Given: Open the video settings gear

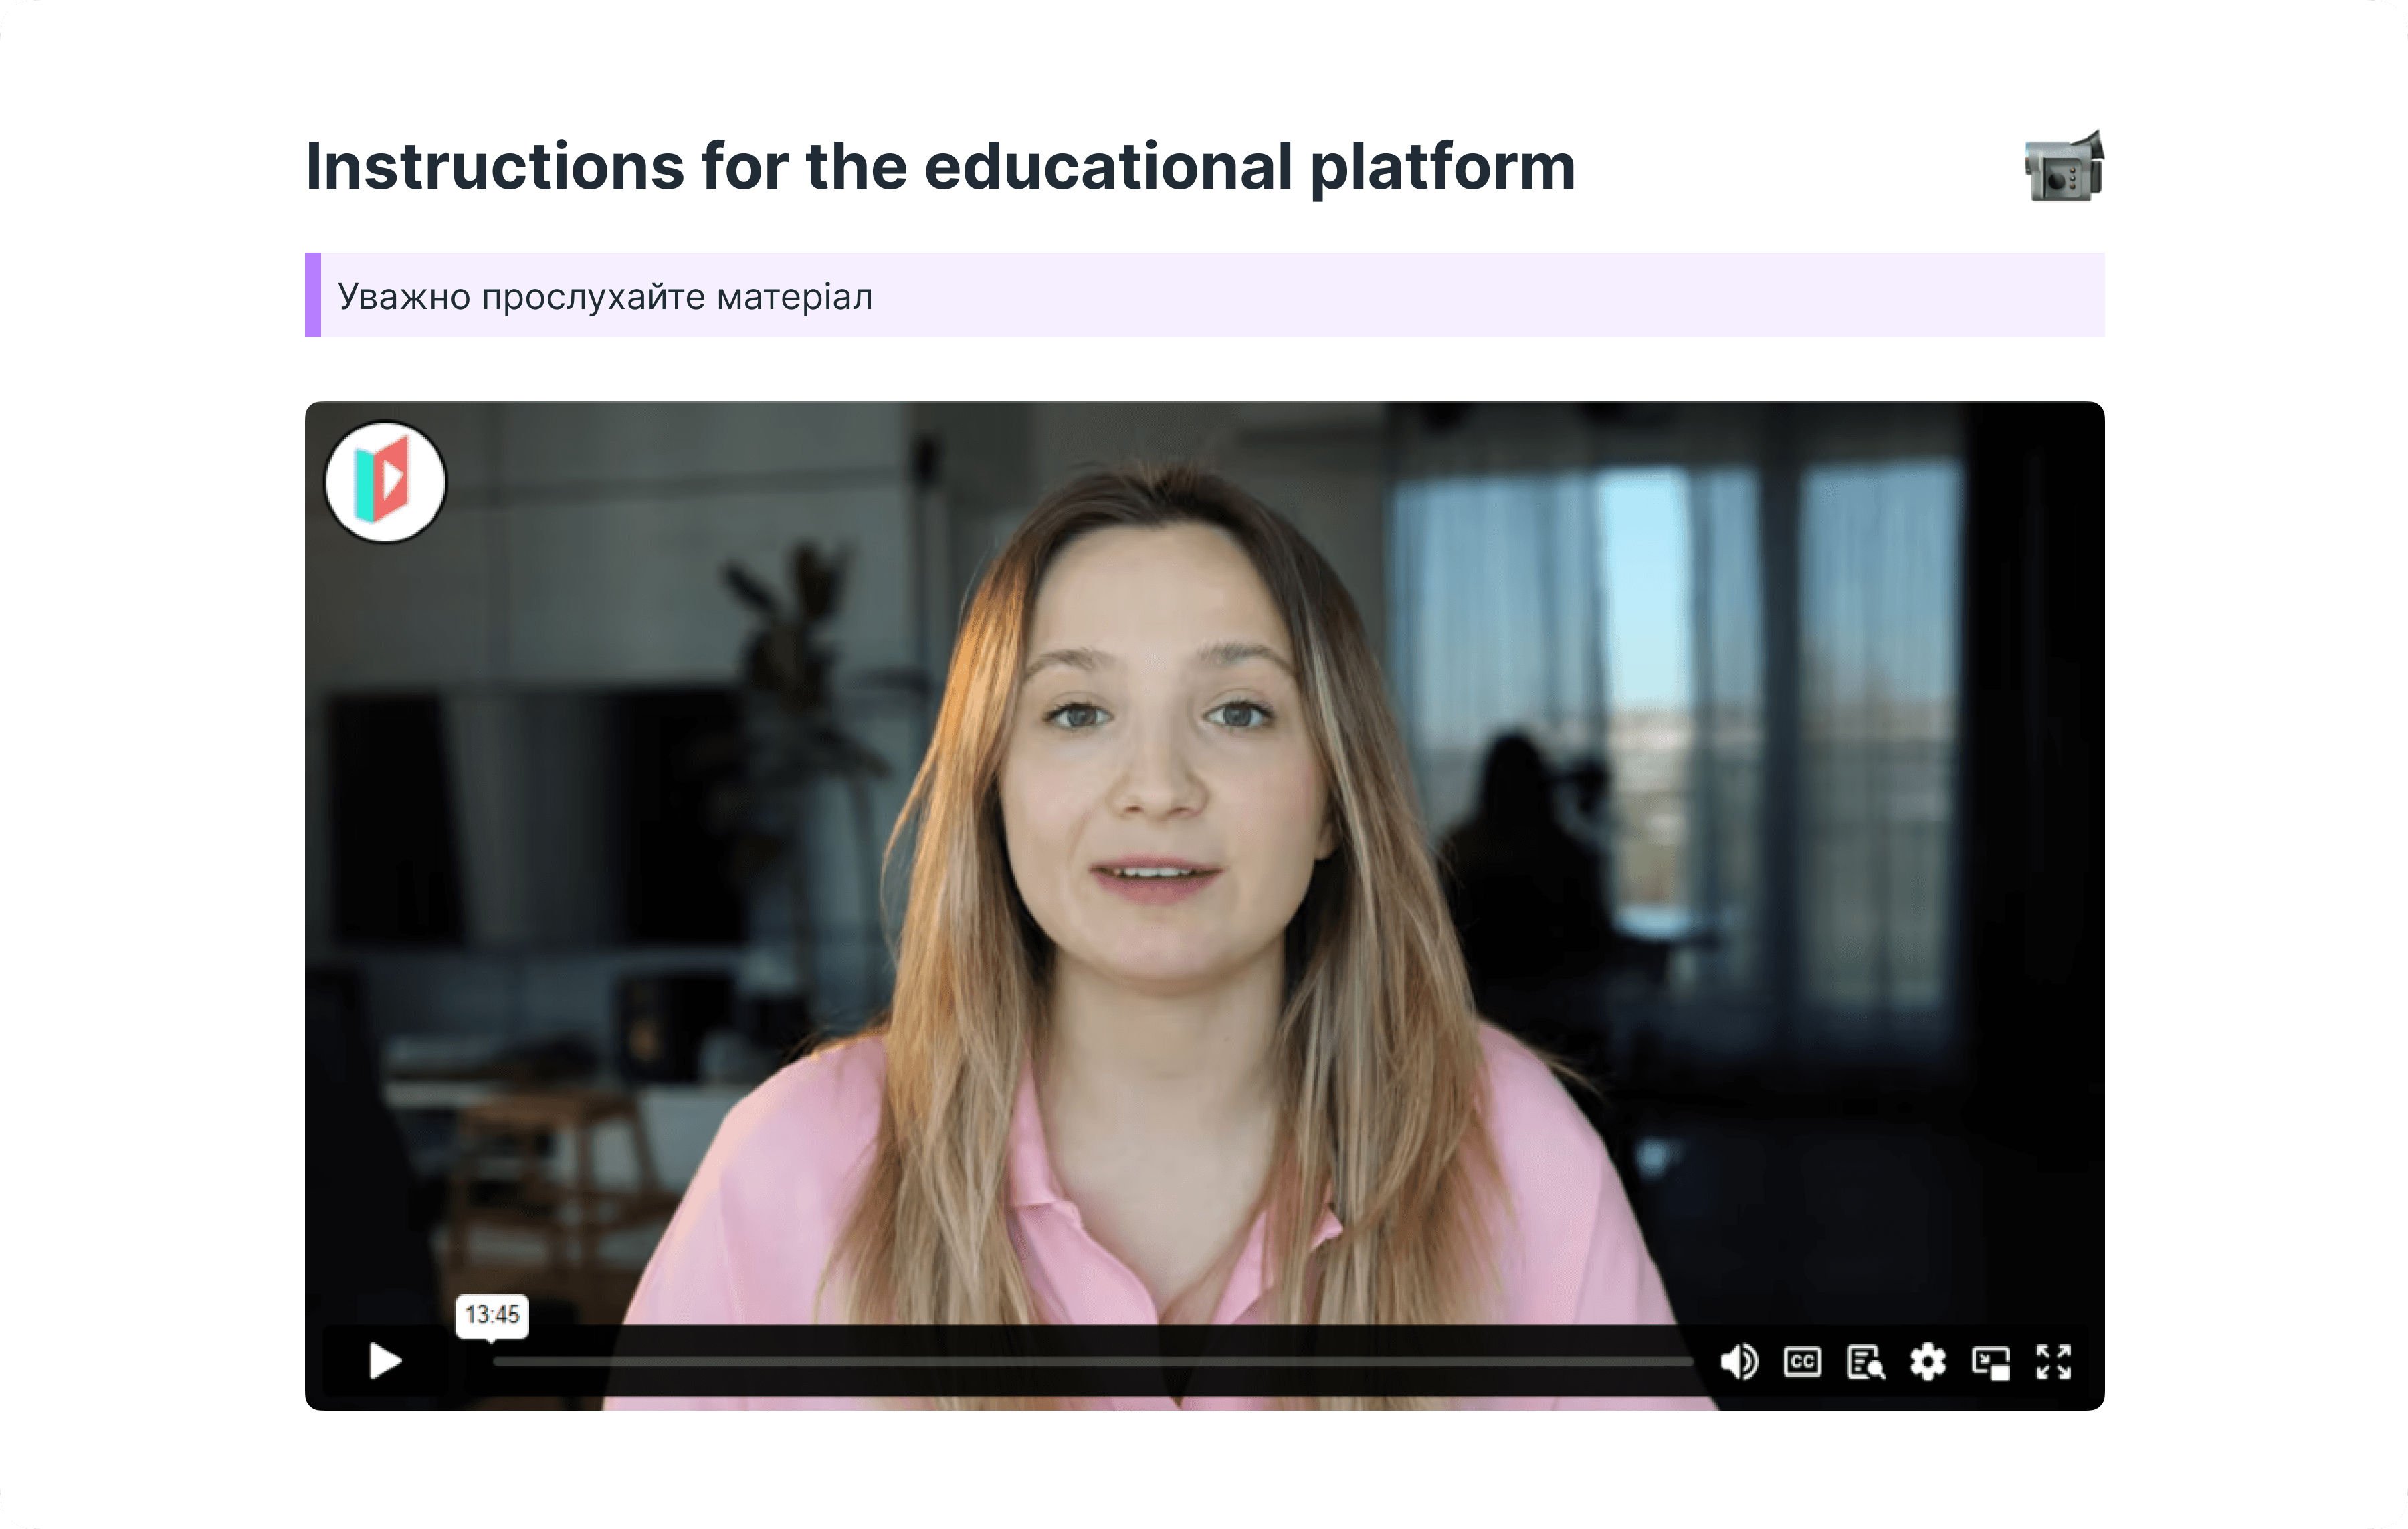Looking at the screenshot, I should click(1928, 1361).
